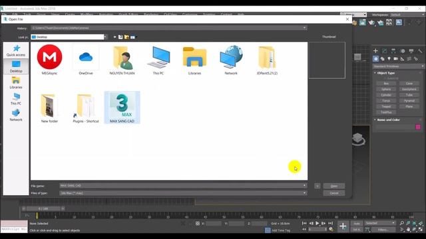Screen dimensions: 426x239
Task: Toggle Set Key mode button
Action: point(357,230)
